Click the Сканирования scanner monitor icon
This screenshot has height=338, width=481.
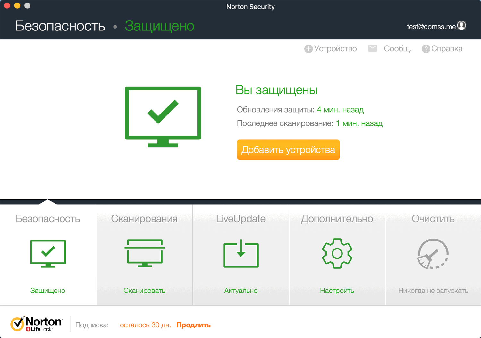[145, 253]
